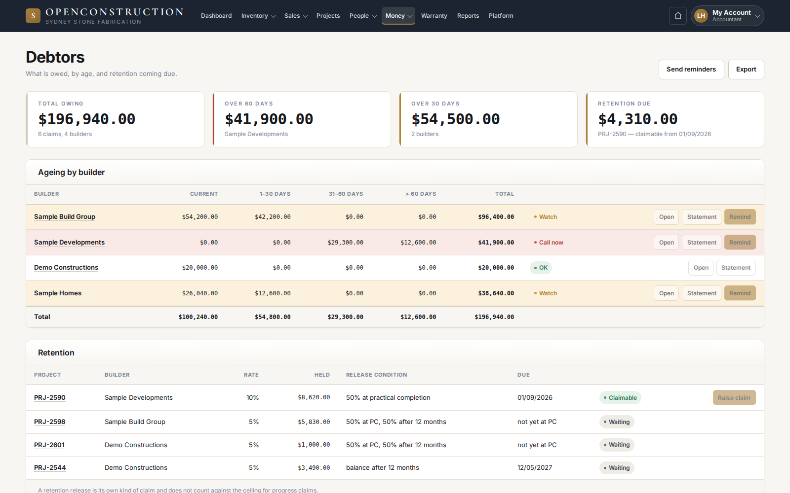Click the OpenConstruction S logo icon
The image size is (790, 493).
(33, 16)
